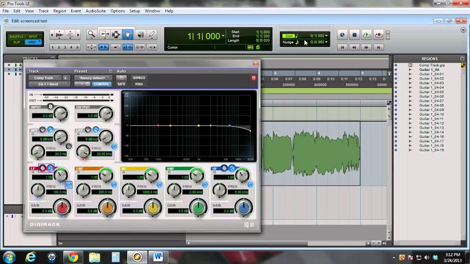Screen dimensions: 470x264
Task: Open the Event menu
Action: tap(76, 11)
